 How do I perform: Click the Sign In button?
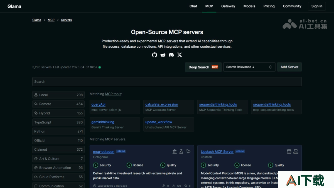[x=317, y=6]
